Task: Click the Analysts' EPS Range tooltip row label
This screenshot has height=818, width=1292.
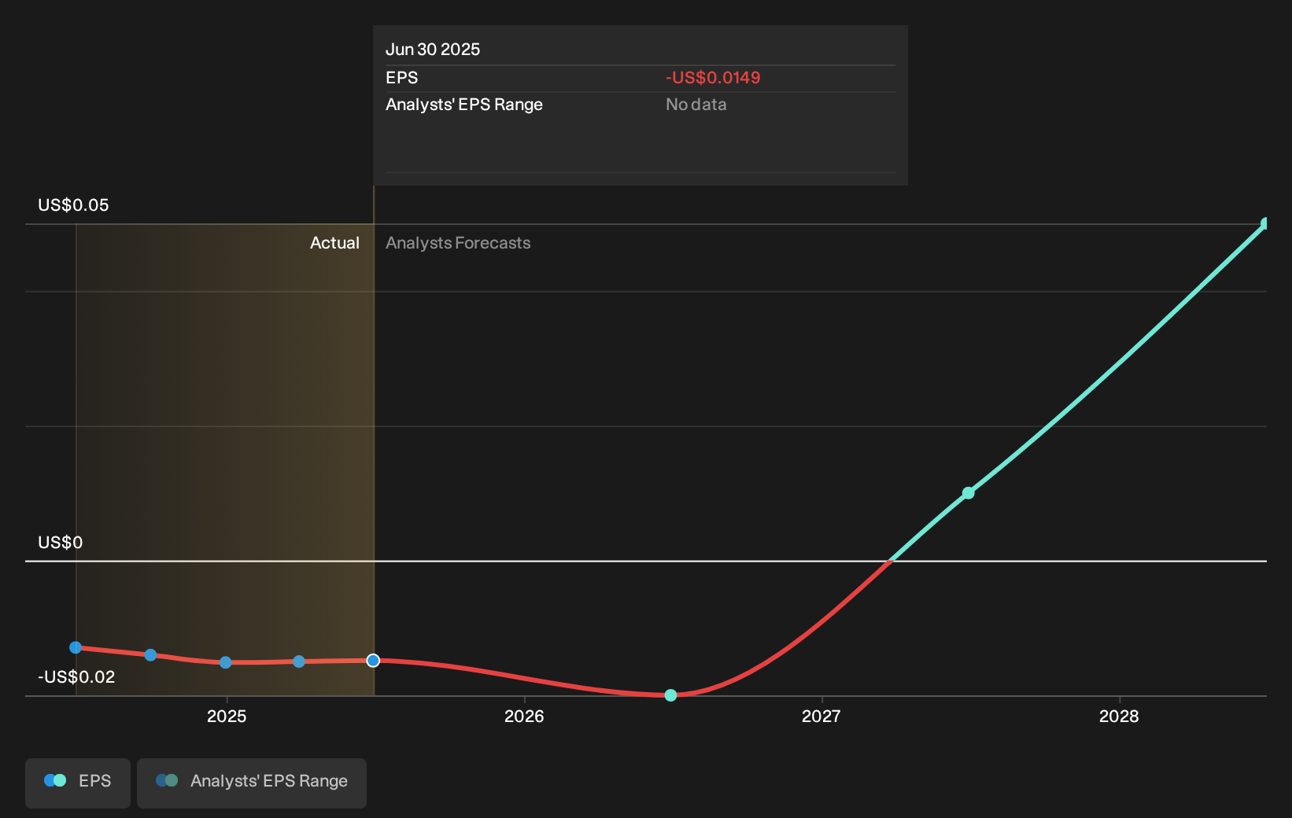Action: tap(464, 105)
